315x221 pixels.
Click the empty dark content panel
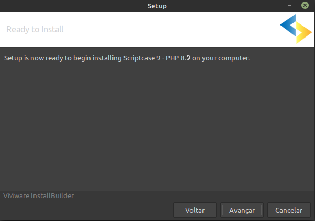click(x=157, y=125)
